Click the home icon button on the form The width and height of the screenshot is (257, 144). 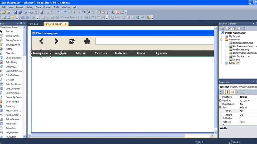[87, 41]
